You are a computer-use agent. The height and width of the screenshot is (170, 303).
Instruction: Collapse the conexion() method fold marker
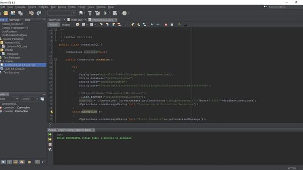click(55, 59)
